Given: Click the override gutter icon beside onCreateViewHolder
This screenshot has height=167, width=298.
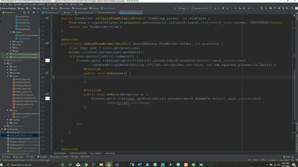Looking at the screenshot, I should (47, 18).
